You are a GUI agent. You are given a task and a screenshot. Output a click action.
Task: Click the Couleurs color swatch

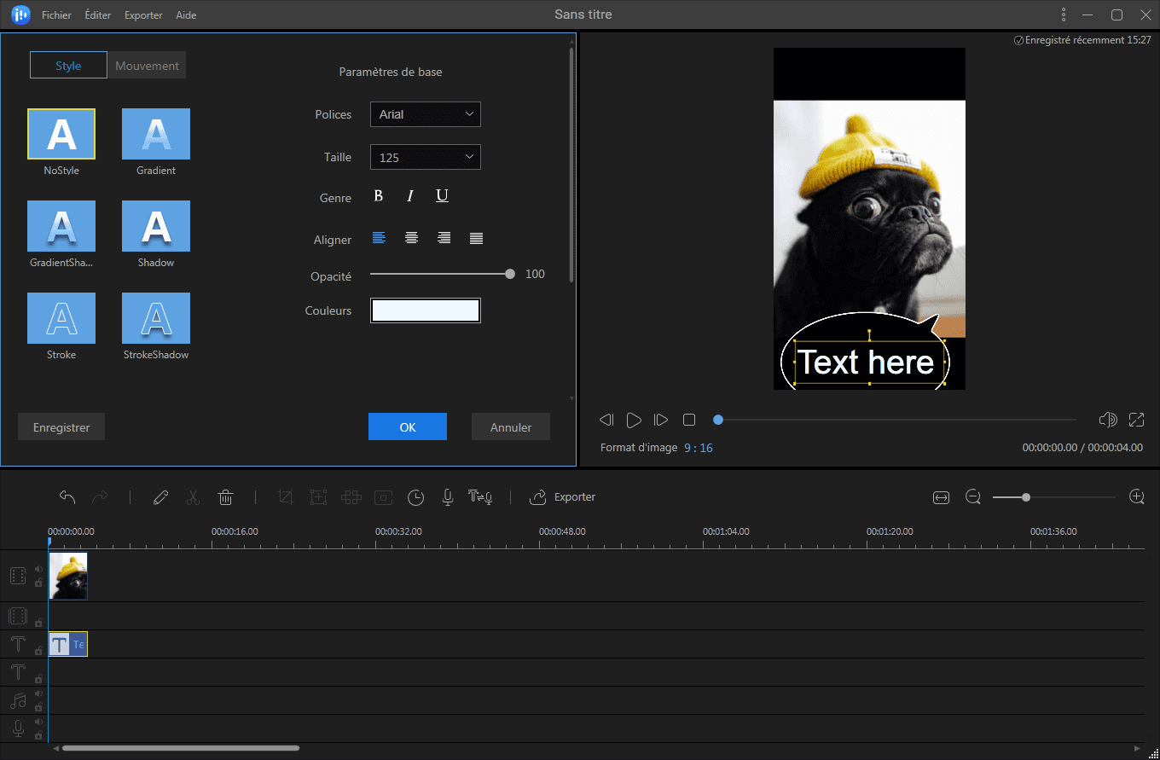(426, 310)
